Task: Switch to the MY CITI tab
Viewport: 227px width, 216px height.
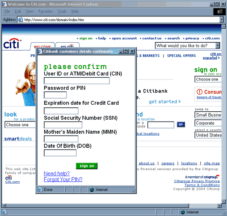Action: coord(67,46)
